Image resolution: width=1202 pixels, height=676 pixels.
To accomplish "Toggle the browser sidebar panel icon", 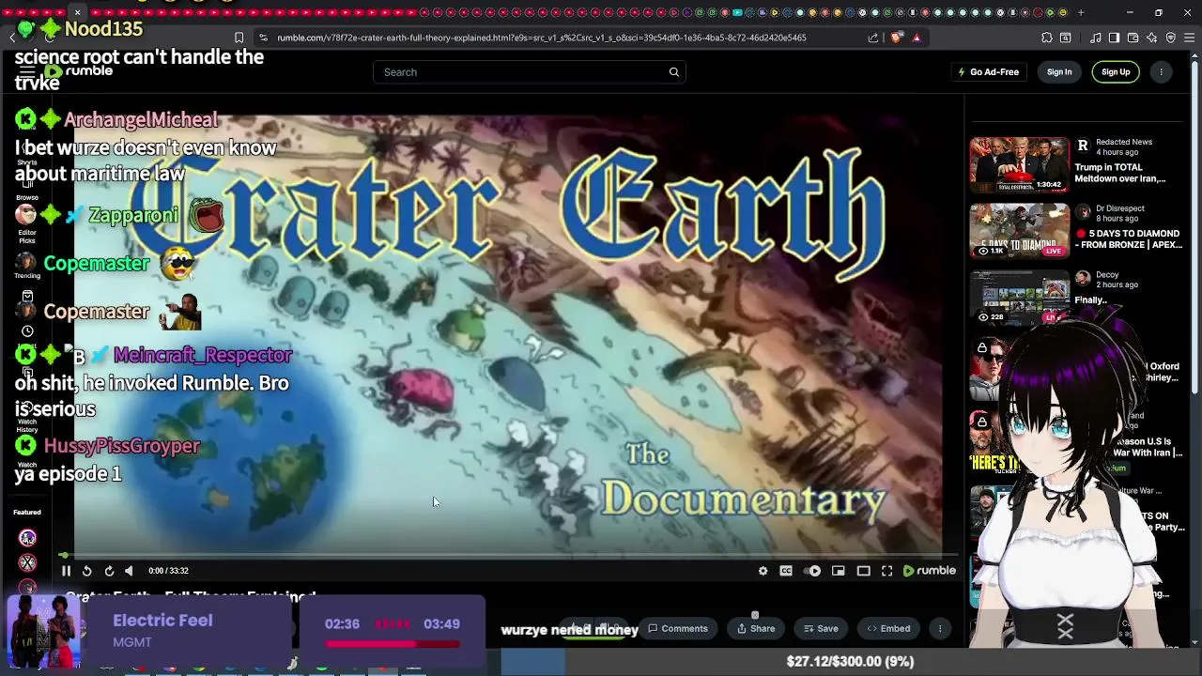I will point(1114,38).
